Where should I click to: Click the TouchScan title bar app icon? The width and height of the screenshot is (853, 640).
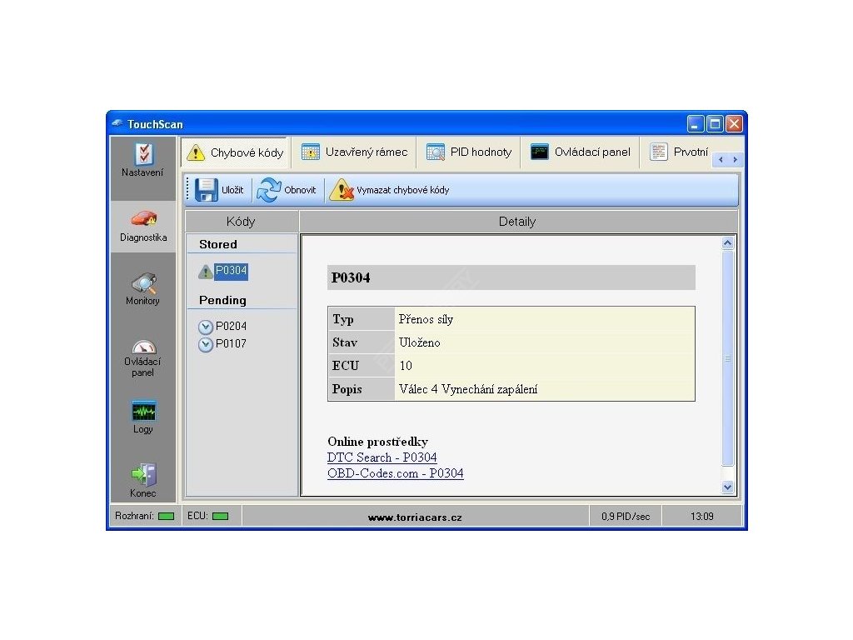click(x=117, y=123)
